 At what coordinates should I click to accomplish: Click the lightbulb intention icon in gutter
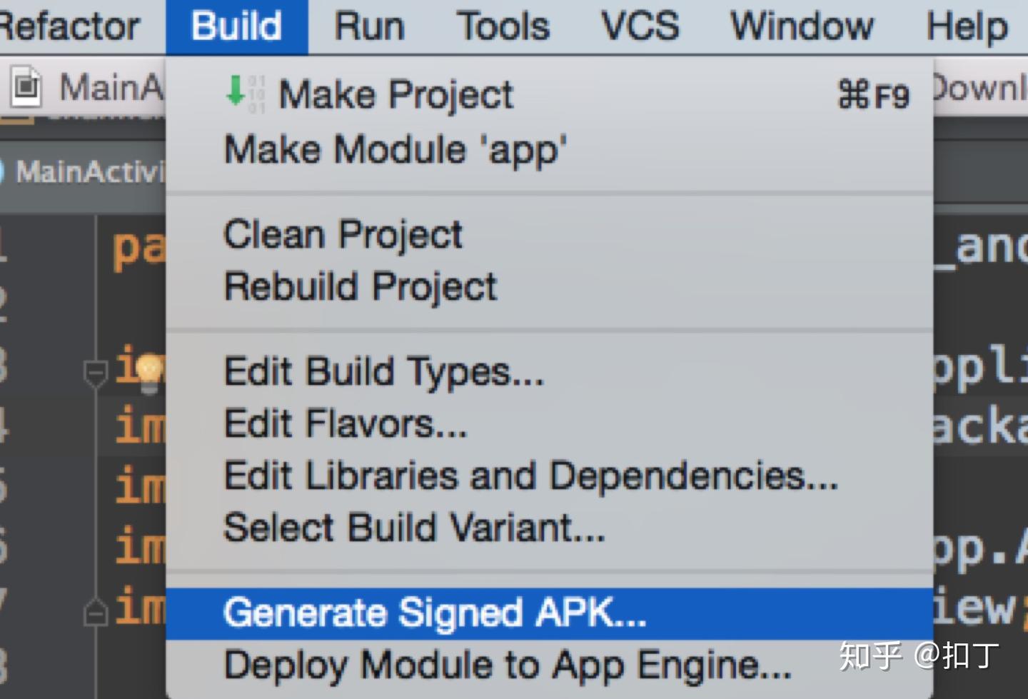pyautogui.click(x=149, y=372)
